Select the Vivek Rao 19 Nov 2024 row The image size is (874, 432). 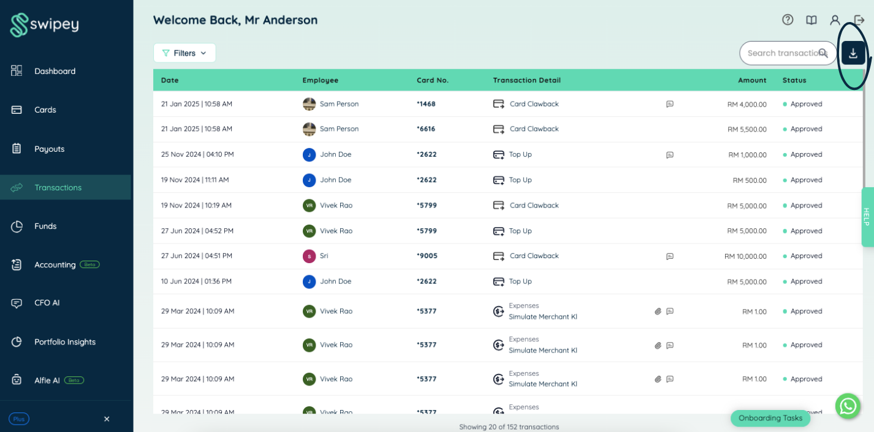click(507, 206)
